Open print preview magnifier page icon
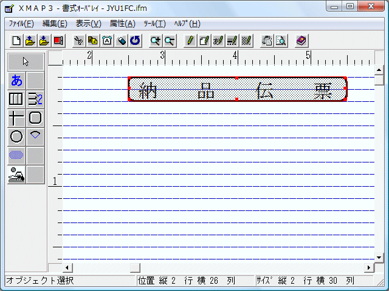Viewport: 389px width, 291px height. 281,41
